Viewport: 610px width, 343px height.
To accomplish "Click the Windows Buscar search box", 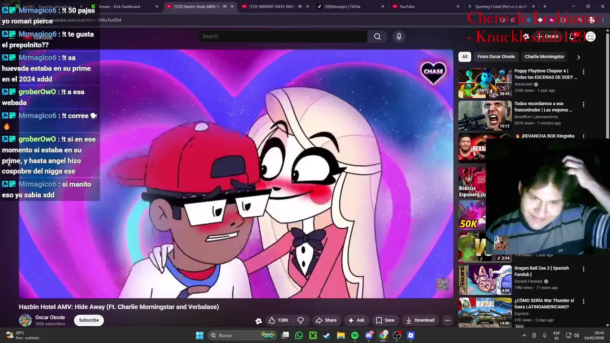I will (243, 335).
